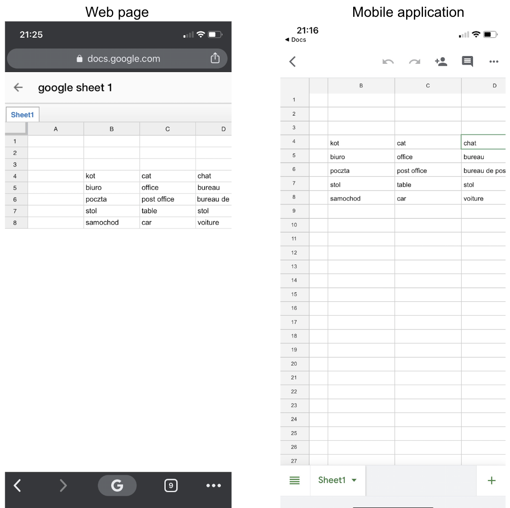This screenshot has width=510, height=508.
Task: Tap cell 'table' in mobile app
Action: (x=428, y=185)
